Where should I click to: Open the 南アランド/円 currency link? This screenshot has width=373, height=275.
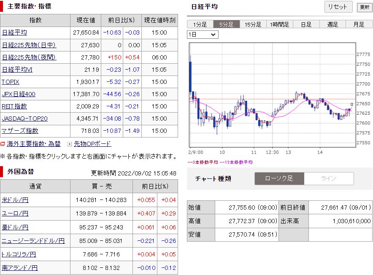pyautogui.click(x=20, y=268)
